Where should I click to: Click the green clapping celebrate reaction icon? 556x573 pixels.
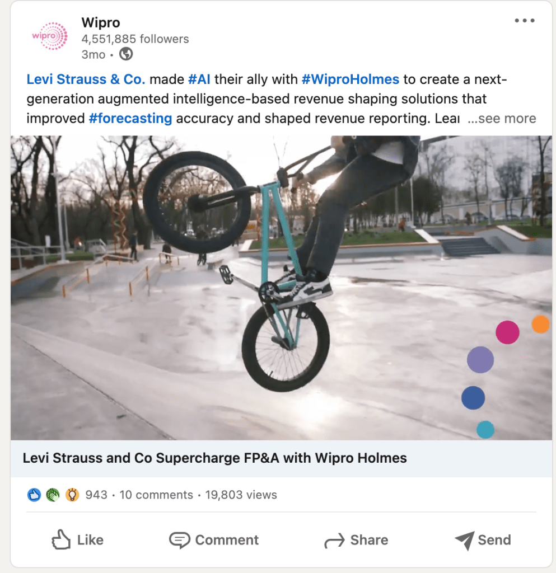53,495
